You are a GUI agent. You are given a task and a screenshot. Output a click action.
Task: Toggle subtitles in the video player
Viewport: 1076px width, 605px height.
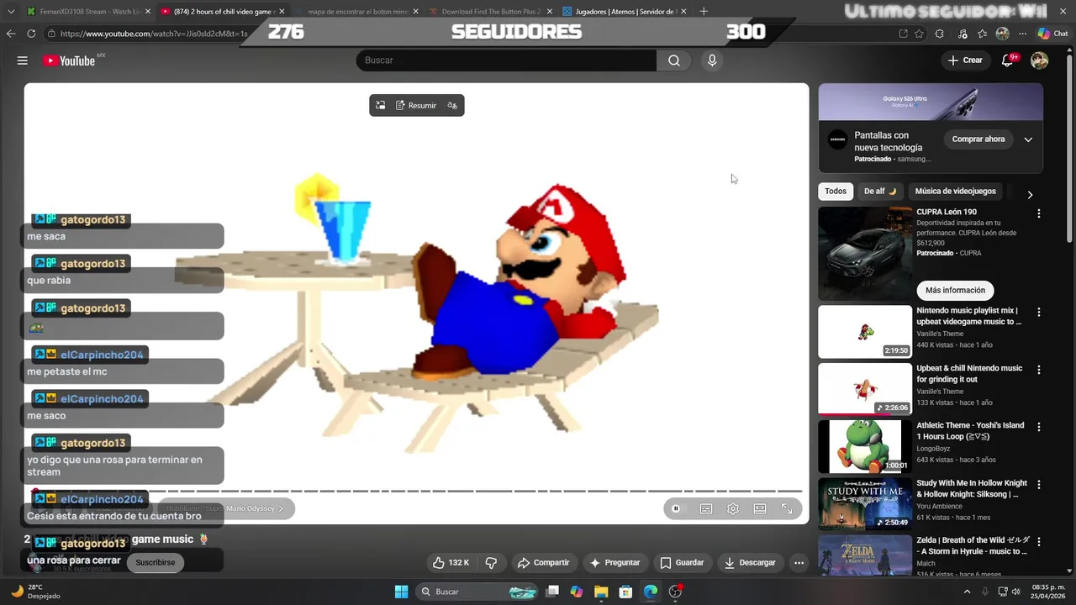coord(706,508)
